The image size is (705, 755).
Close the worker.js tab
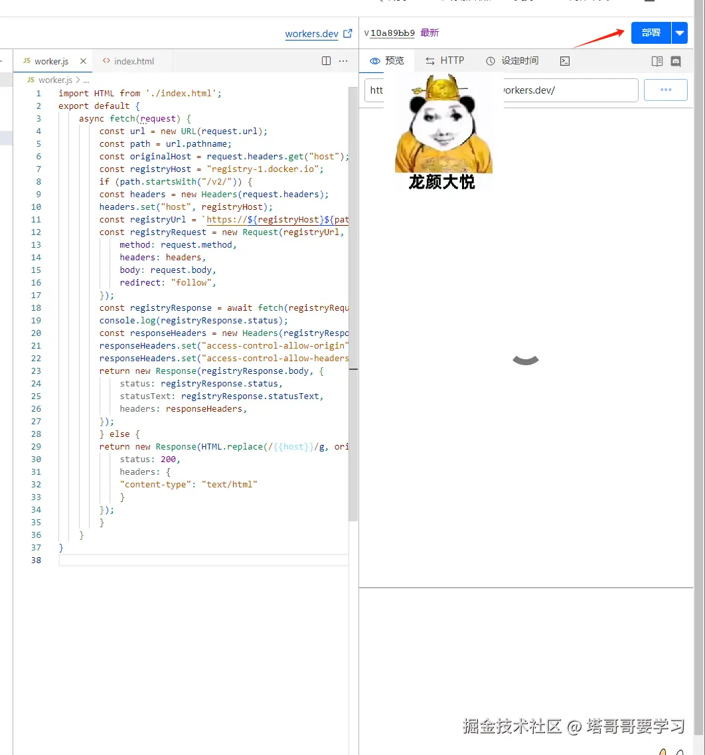(83, 61)
